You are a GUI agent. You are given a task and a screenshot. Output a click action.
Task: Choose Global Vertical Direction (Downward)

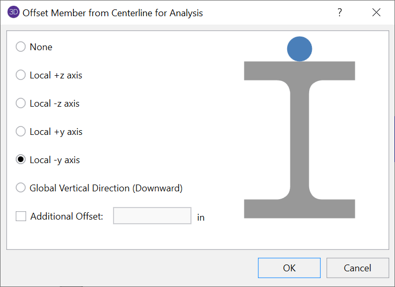tap(21, 188)
